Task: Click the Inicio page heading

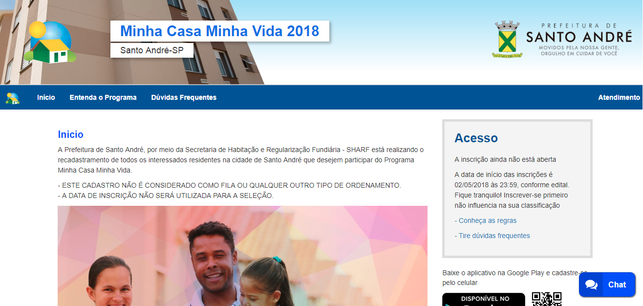Action: click(71, 134)
